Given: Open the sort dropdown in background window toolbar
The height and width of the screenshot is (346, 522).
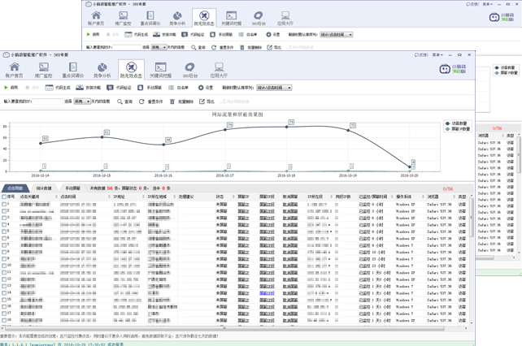Looking at the screenshot, I should [336, 35].
